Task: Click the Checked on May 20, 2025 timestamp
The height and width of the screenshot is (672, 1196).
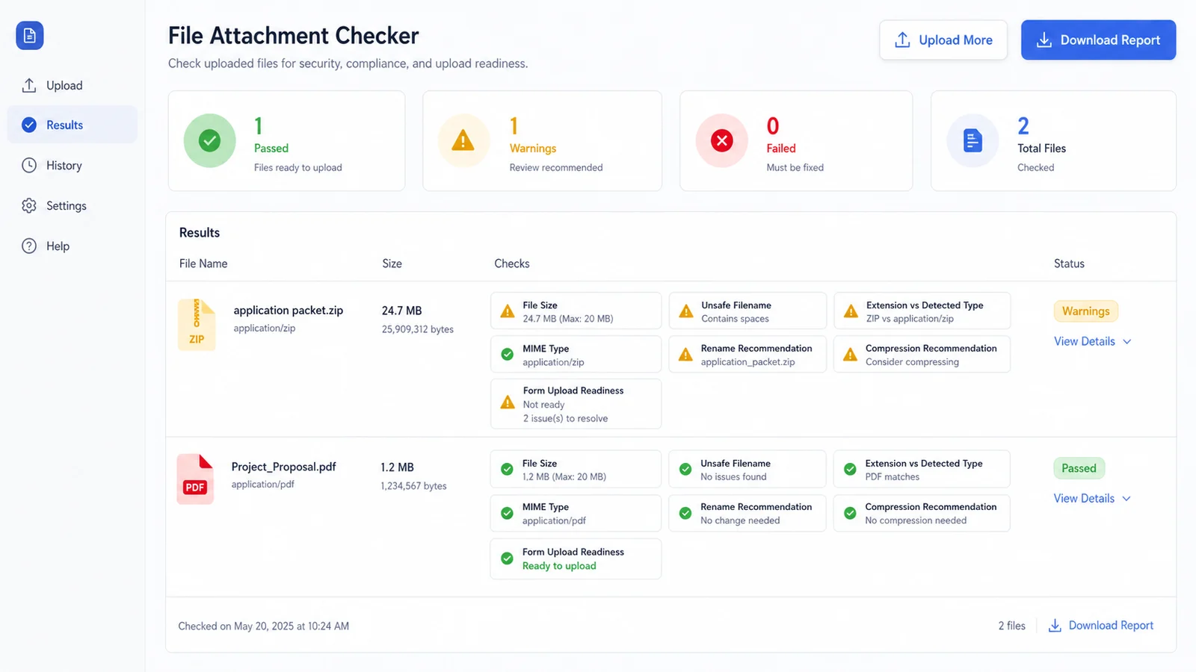Action: pyautogui.click(x=264, y=626)
